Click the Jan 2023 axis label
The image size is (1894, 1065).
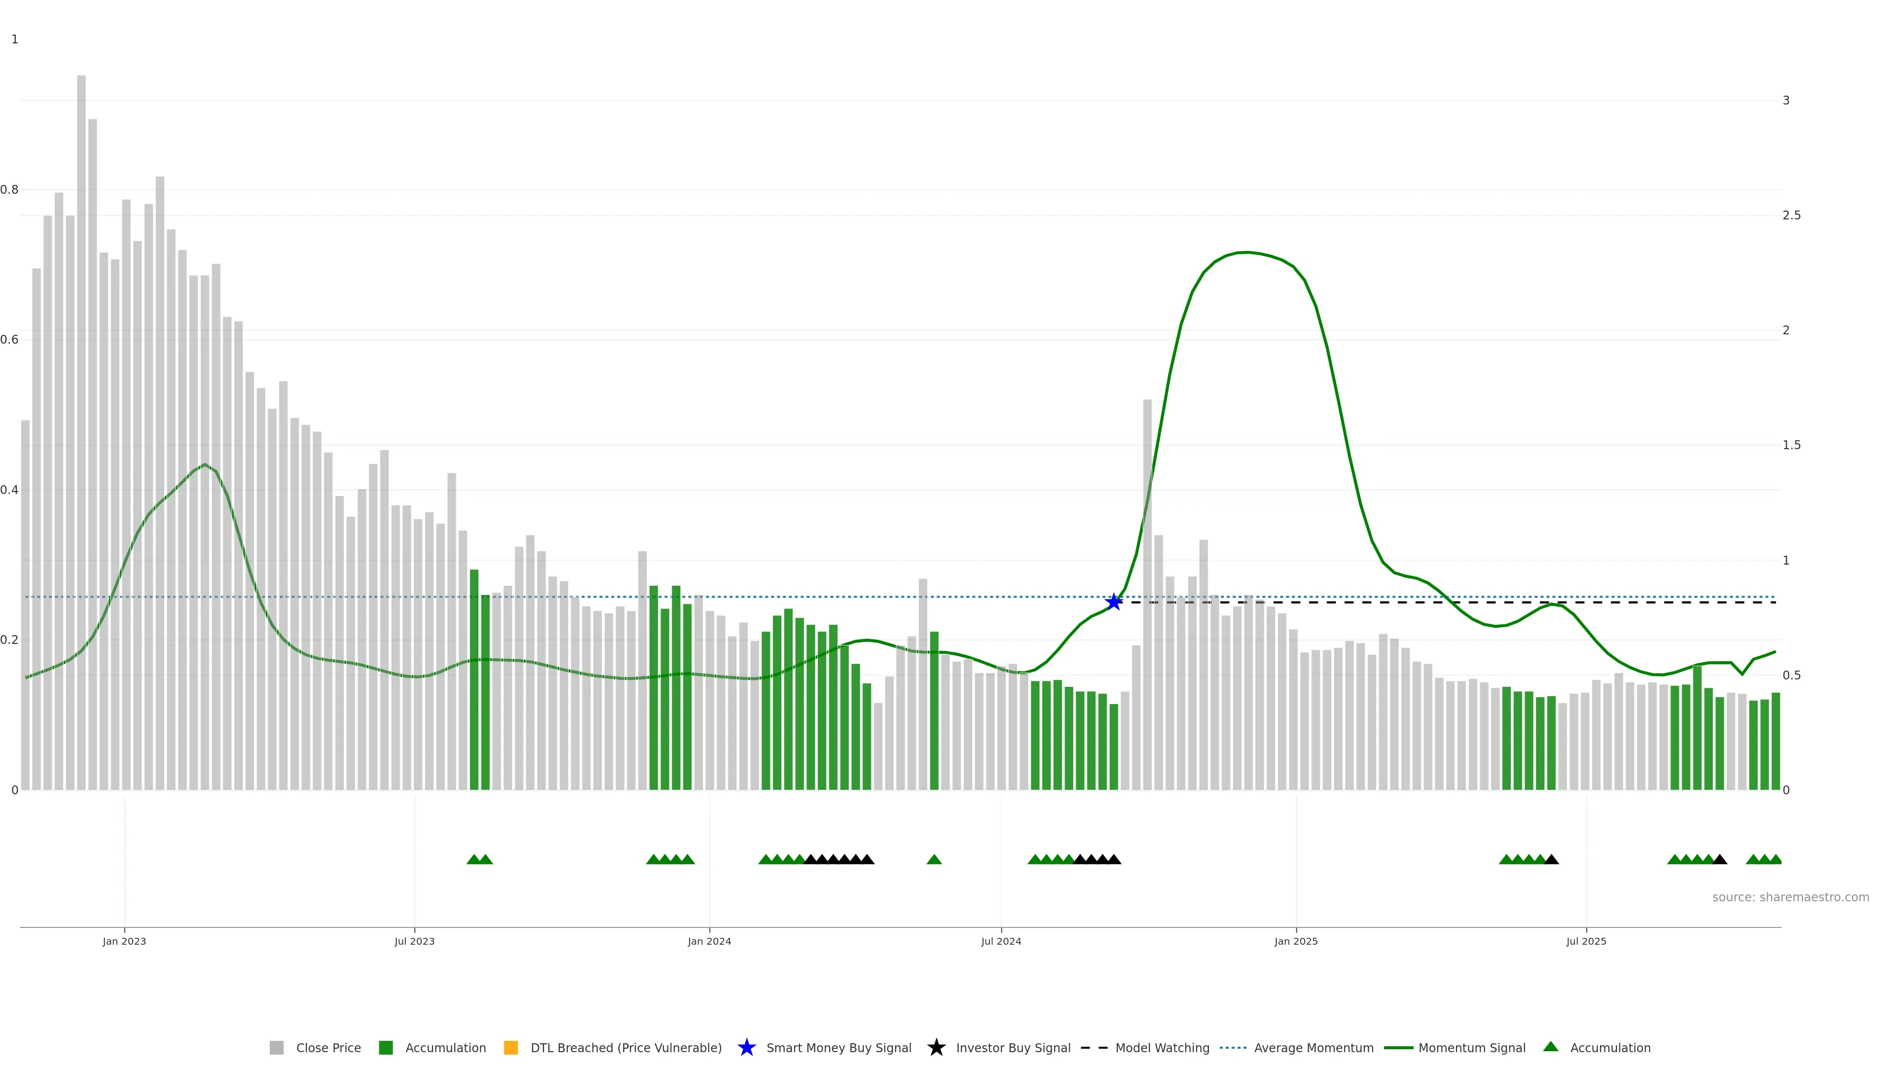click(x=124, y=941)
